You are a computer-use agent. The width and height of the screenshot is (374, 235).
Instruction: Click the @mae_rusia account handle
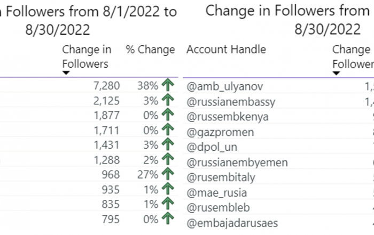216,193
